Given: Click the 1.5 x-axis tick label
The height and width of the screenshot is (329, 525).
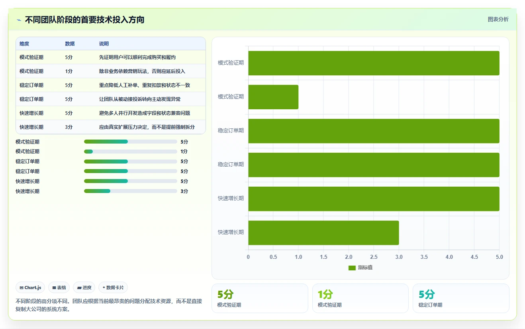Looking at the screenshot, I should [x=323, y=257].
